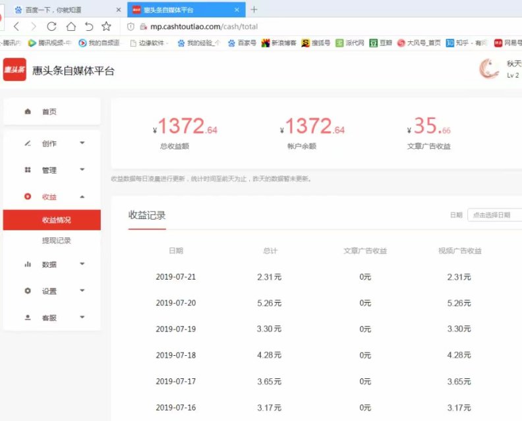Image resolution: width=522 pixels, height=421 pixels.
Task: Close the 百度一下 tab
Action: [119, 10]
